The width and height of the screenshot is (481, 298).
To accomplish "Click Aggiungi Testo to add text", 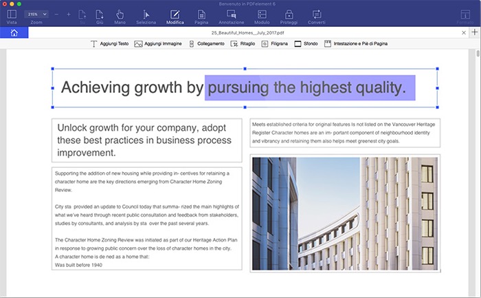I will click(x=109, y=44).
